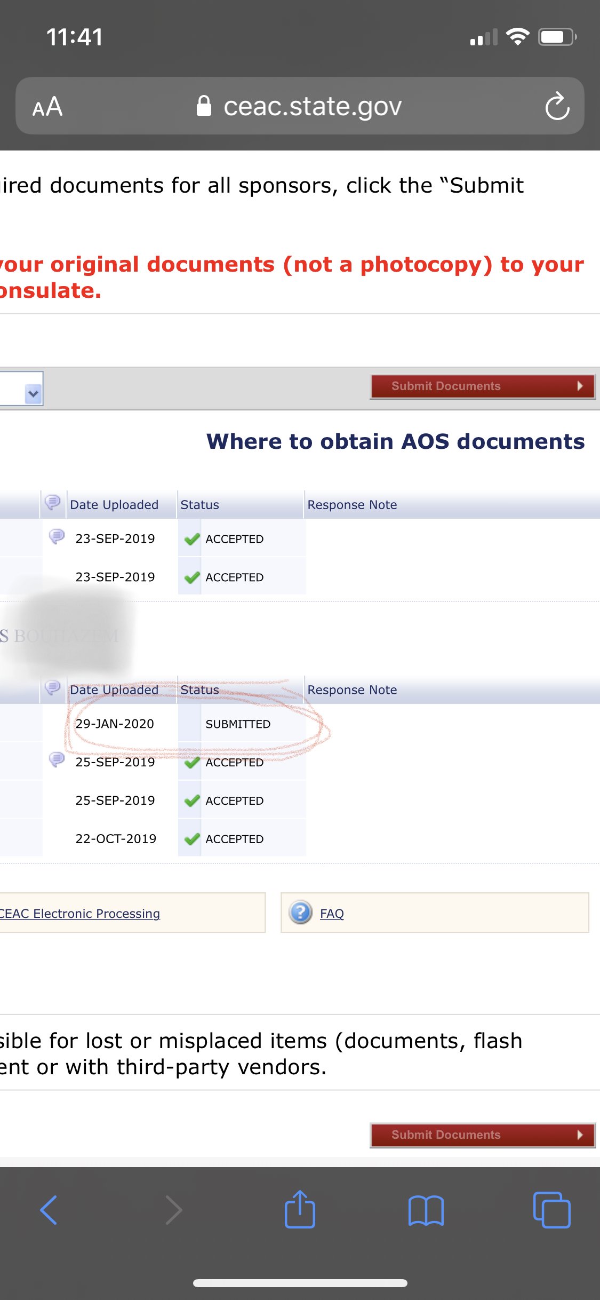Viewport: 600px width, 1300px height.
Task: Click Date Uploaded header in first table
Action: pyautogui.click(x=114, y=505)
